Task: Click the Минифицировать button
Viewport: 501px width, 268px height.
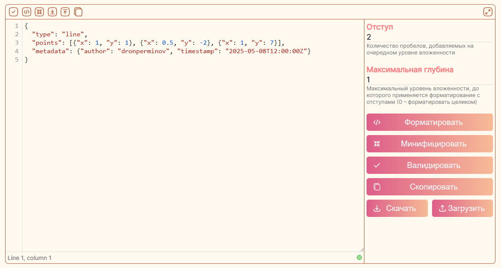Action: click(x=430, y=144)
